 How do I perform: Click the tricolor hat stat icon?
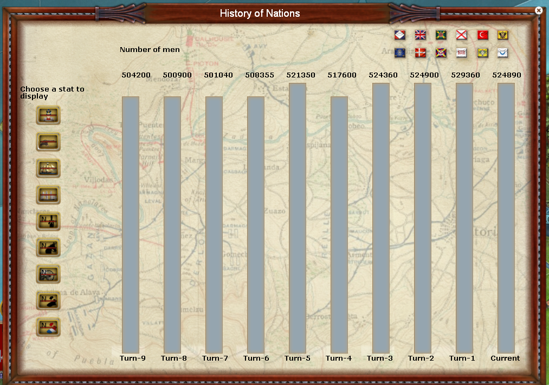[48, 327]
